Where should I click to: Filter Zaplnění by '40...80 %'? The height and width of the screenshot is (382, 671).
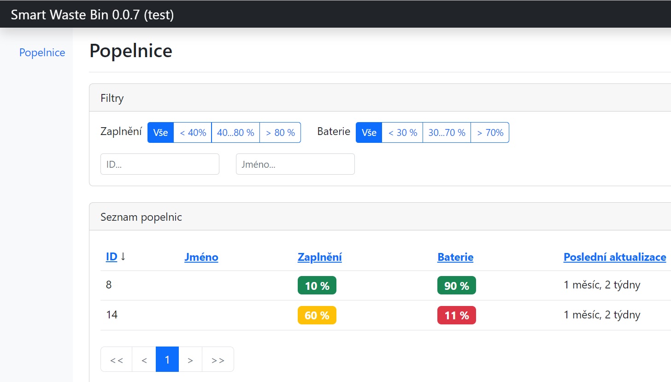235,133
